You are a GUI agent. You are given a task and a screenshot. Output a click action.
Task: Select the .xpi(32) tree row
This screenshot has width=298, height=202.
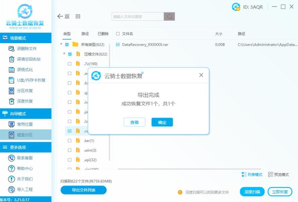87,160
